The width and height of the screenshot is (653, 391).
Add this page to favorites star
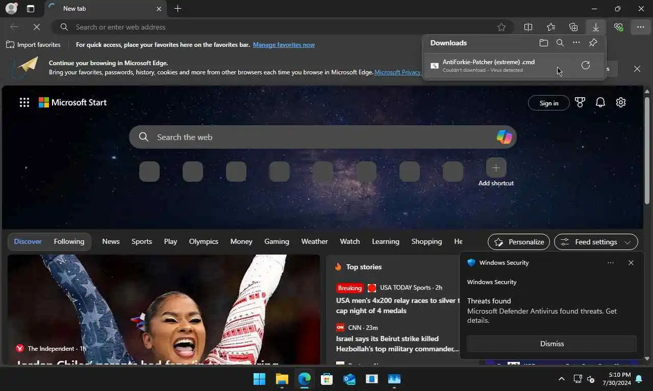click(501, 27)
